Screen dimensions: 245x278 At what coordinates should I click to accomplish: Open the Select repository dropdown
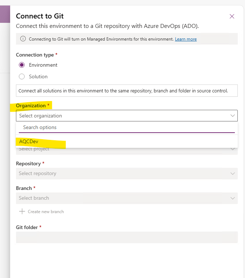(x=127, y=173)
